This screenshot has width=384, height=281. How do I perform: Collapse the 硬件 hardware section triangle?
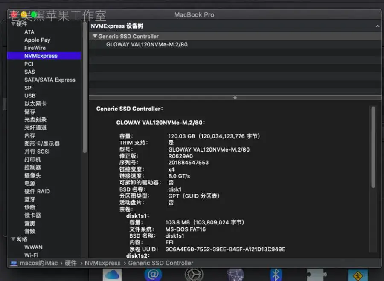pos(13,24)
